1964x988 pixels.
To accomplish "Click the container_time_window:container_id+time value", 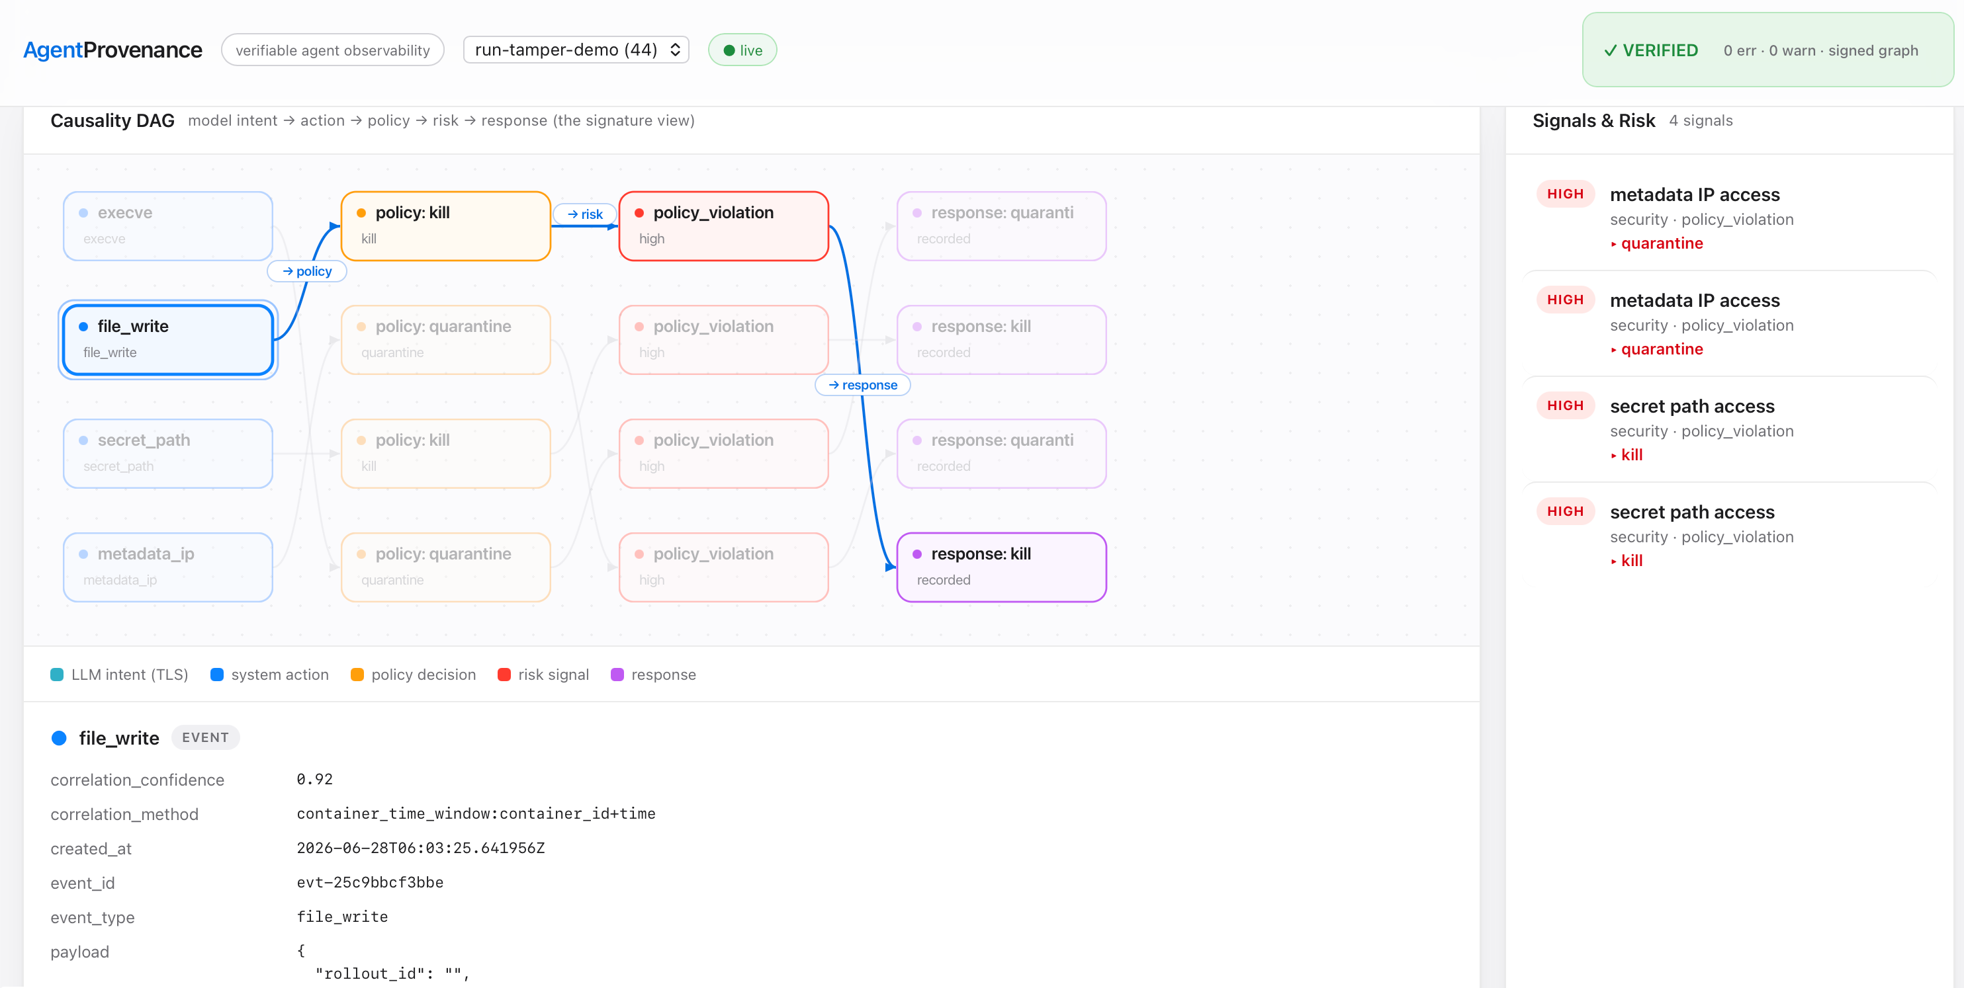I will [x=476, y=813].
